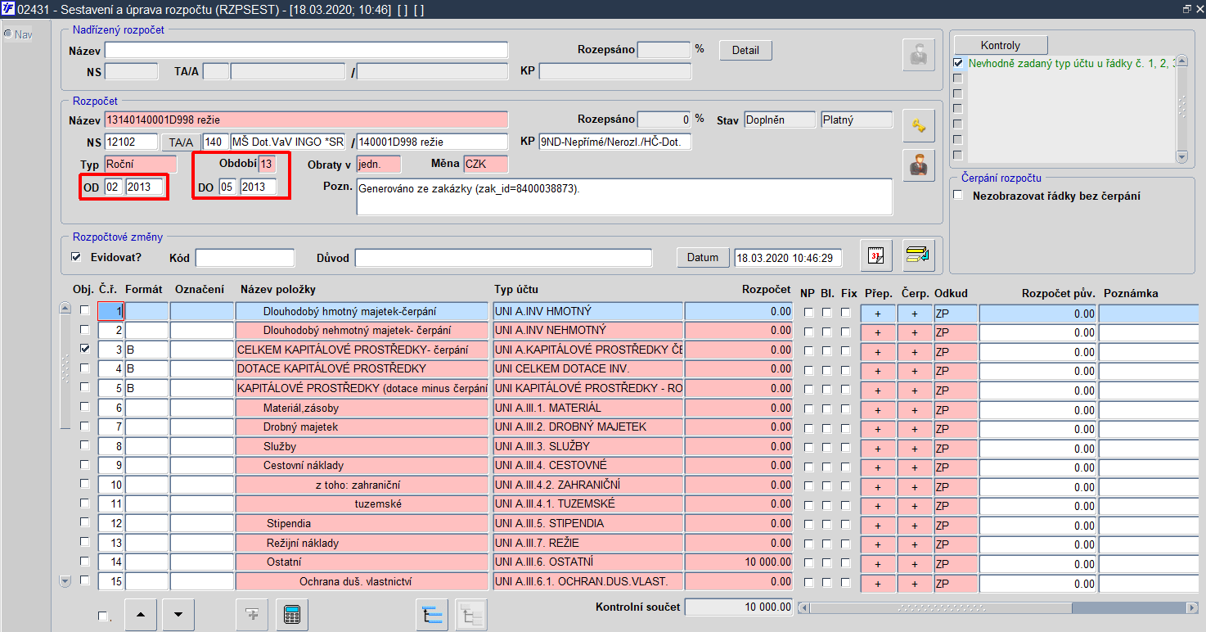Click the DO month field showing 05
The image size is (1206, 632).
227,187
